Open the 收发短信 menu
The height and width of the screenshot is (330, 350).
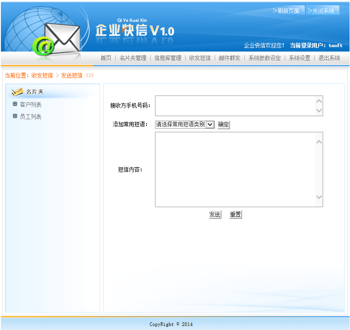[x=200, y=58]
